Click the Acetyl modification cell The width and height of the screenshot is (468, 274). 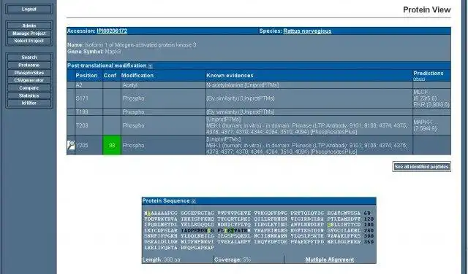click(163, 85)
